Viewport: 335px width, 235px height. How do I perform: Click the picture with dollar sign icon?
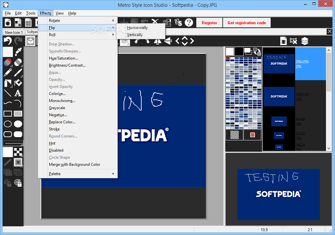178,23
